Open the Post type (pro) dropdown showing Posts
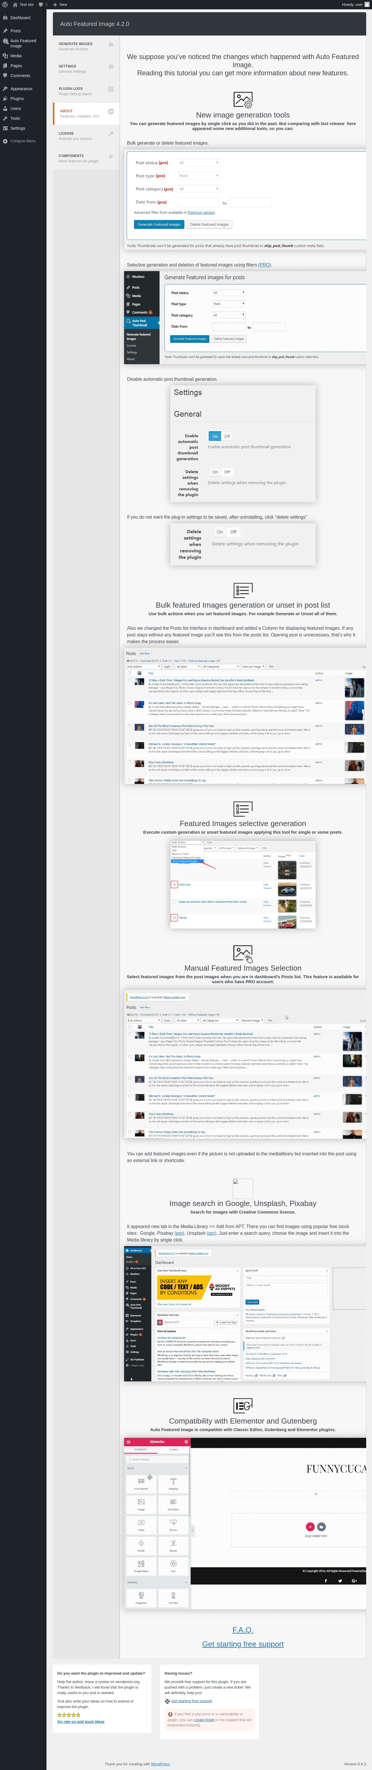372x1770 pixels. coord(198,176)
